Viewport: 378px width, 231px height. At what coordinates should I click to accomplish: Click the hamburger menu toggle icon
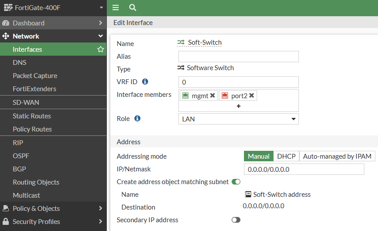(x=116, y=7)
